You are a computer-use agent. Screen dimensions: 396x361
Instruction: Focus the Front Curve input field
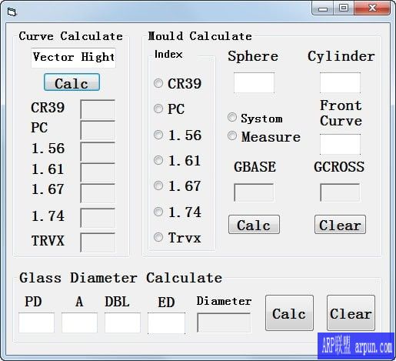point(340,144)
